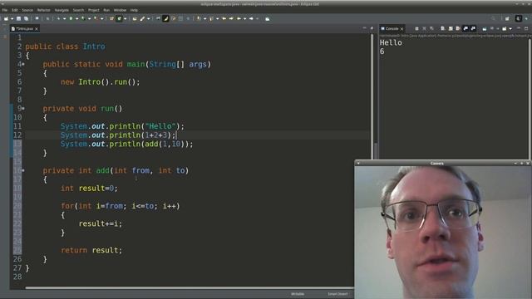Open the File menu
Screen dimensions: 532x299
pyautogui.click(x=5, y=10)
